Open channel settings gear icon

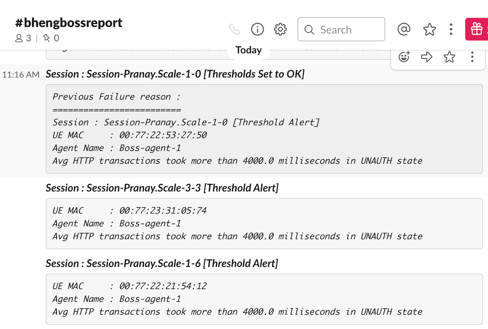click(280, 30)
